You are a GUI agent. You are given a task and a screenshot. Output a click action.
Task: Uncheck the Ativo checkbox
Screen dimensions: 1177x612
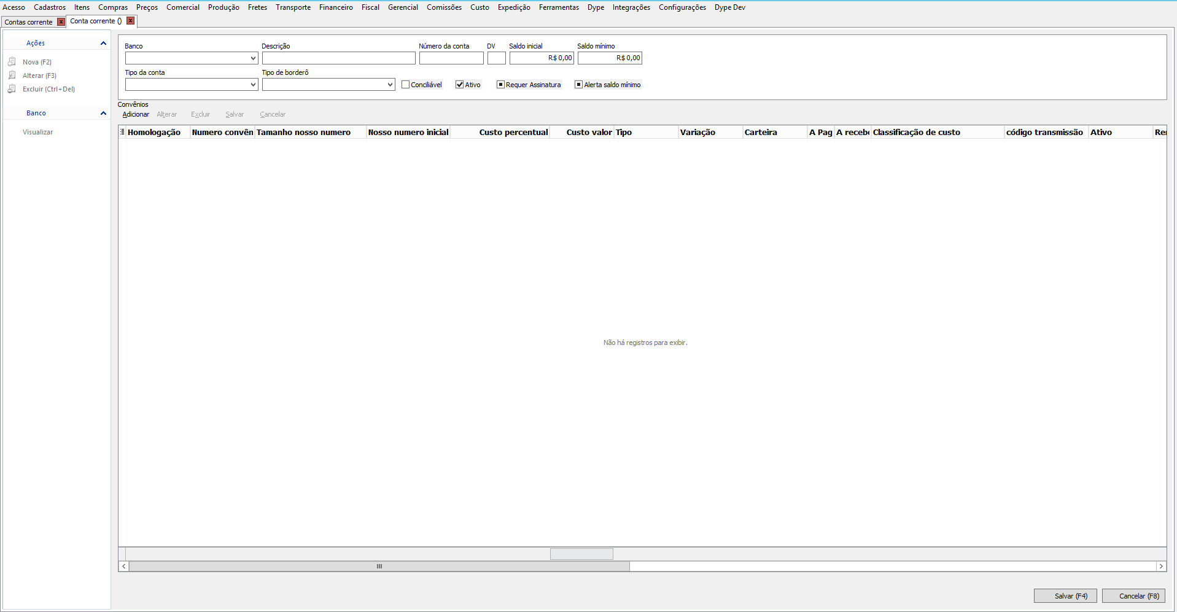[x=459, y=85]
